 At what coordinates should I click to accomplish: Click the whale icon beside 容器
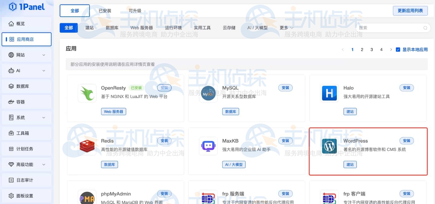coord(11,102)
